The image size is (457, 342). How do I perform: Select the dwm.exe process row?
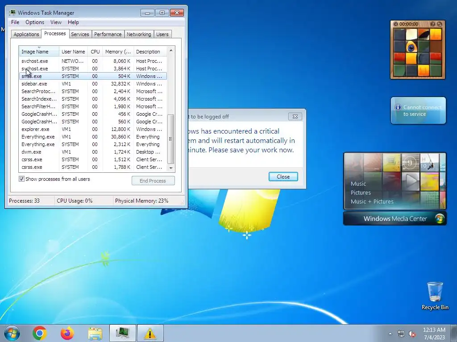click(93, 152)
